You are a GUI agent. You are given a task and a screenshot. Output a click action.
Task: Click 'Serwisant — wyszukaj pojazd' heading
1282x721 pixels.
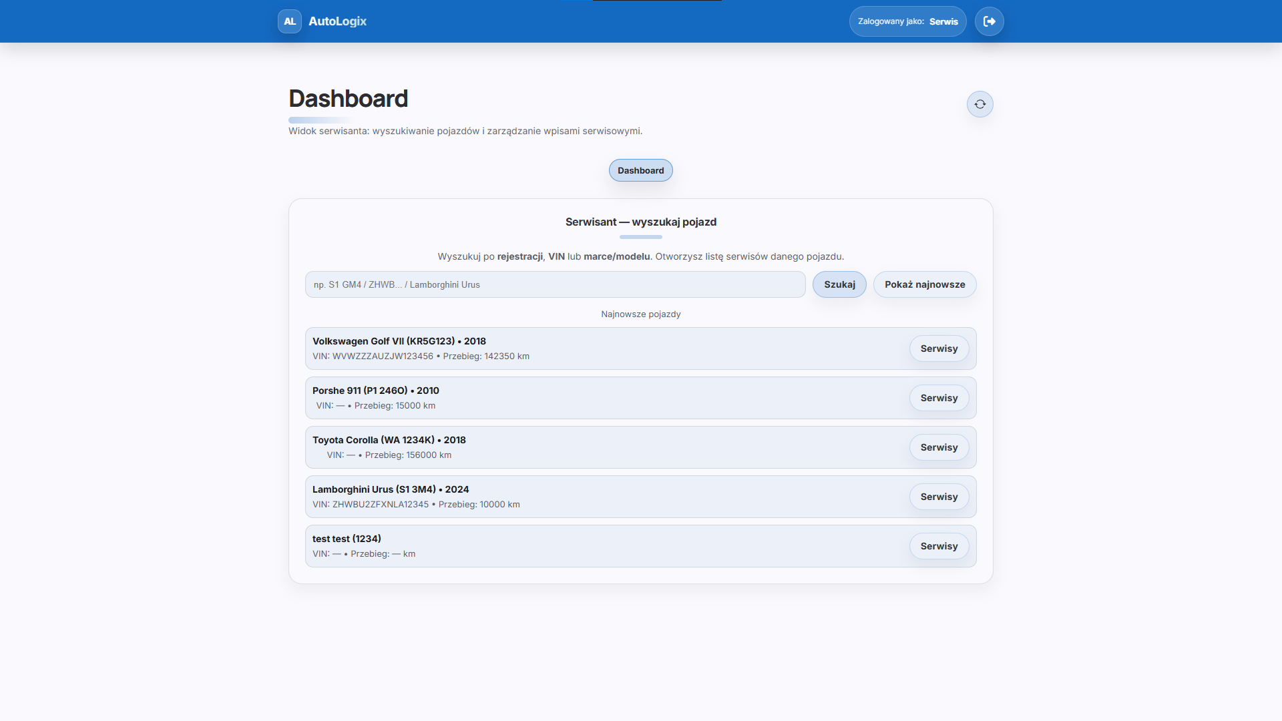(x=641, y=222)
